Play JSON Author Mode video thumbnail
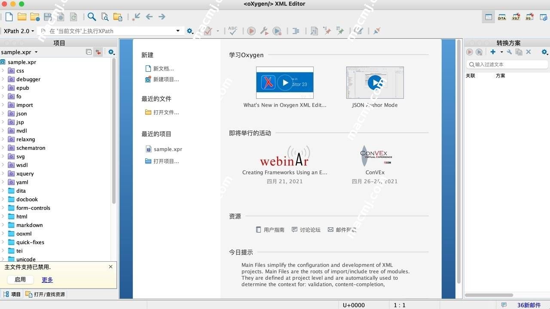 tap(375, 82)
